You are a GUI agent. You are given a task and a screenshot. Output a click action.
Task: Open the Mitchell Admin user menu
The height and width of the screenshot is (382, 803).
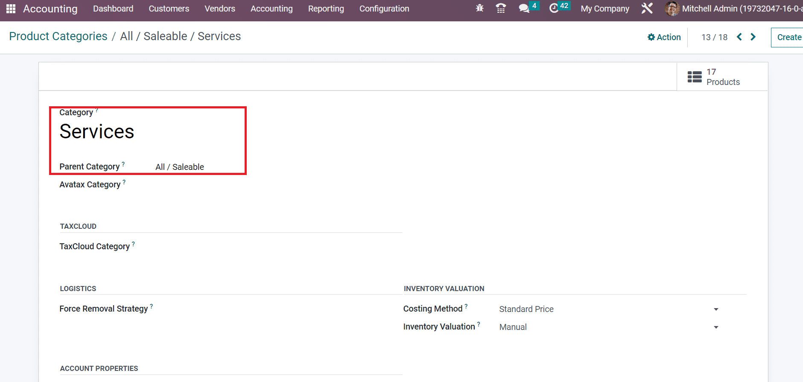click(x=733, y=9)
